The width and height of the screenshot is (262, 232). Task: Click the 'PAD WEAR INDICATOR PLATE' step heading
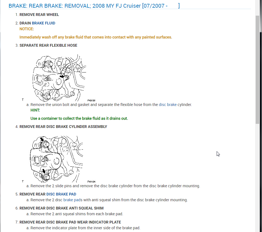point(70,222)
